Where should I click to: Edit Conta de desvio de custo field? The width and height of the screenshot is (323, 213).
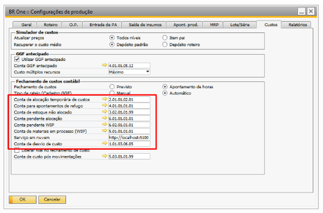pyautogui.click(x=129, y=144)
